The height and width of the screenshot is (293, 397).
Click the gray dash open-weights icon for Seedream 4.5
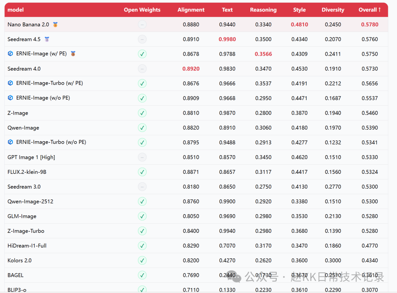click(142, 39)
